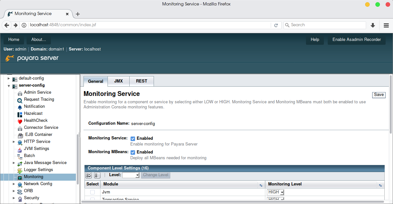The image size is (393, 204).
Task: Expand the Java Message Service node
Action: pos(14,163)
